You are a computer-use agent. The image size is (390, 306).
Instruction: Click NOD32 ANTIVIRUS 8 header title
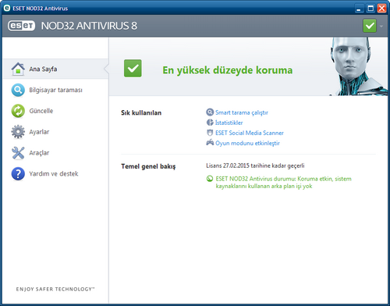(89, 26)
